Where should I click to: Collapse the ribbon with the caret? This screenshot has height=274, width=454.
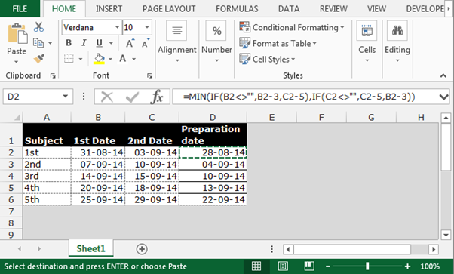pos(443,75)
